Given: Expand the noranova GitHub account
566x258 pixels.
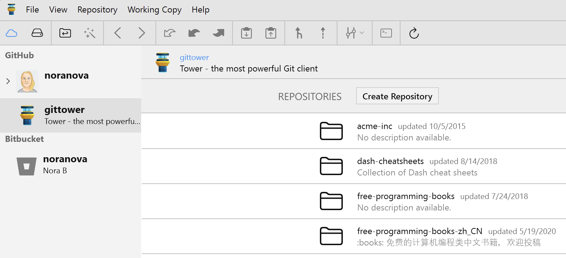Looking at the screenshot, I should pyautogui.click(x=8, y=81).
